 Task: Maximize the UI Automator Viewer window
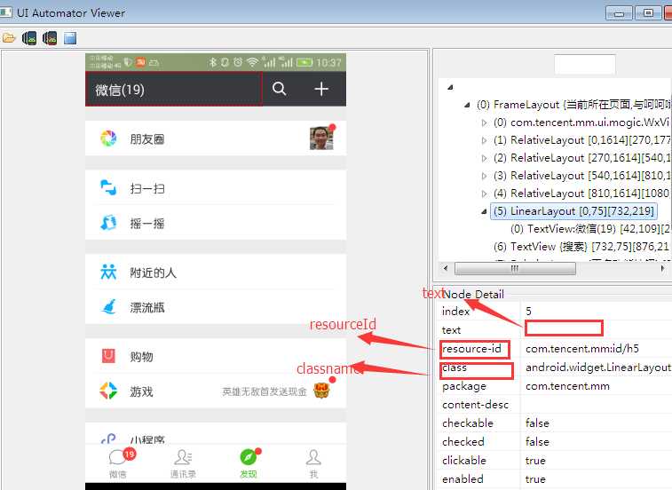[x=648, y=13]
